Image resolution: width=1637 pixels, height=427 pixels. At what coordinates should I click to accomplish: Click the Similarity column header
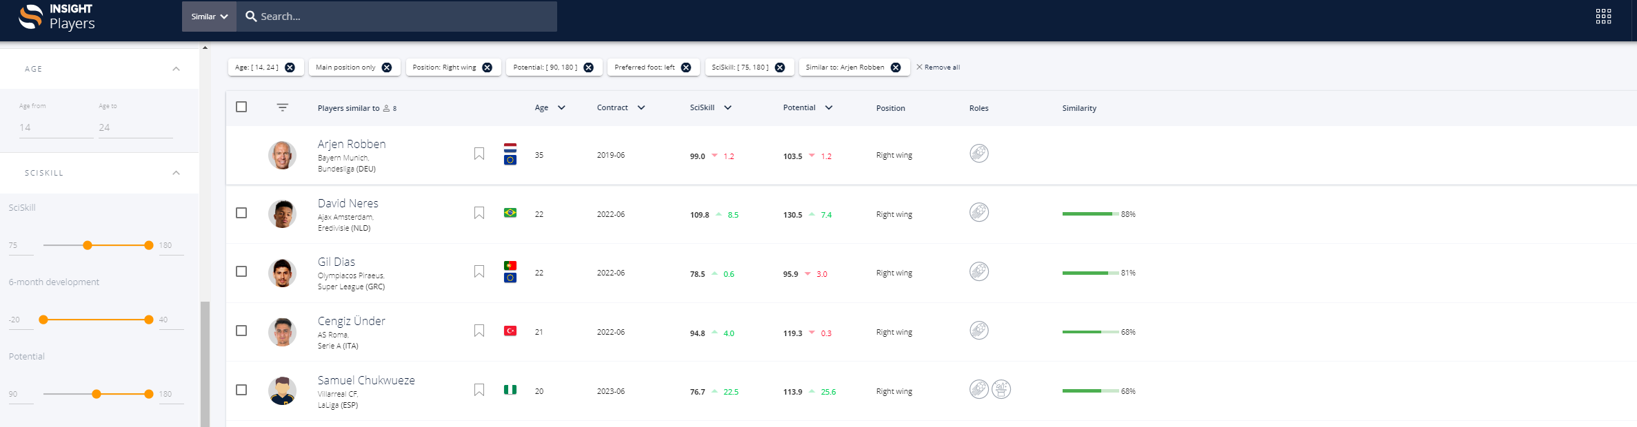1079,108
